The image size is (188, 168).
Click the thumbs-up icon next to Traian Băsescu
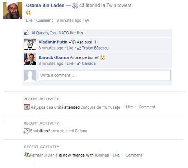tap(79, 48)
